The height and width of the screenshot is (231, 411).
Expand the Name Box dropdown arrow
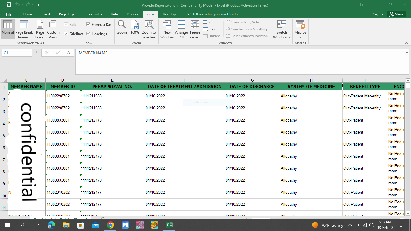click(29, 53)
